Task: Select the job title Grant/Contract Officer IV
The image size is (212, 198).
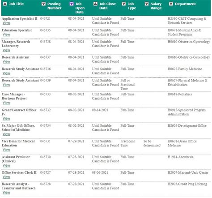Action: (x=19, y=112)
